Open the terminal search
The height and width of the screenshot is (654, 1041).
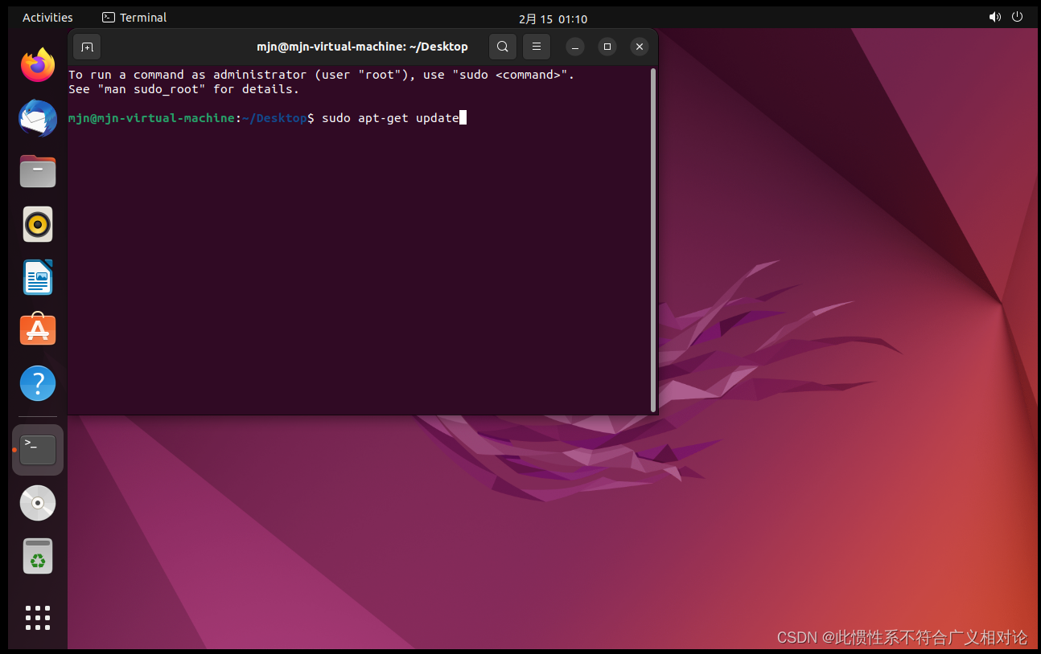(502, 47)
